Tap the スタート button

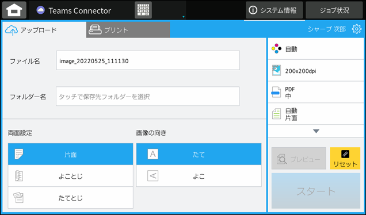pos(316,191)
